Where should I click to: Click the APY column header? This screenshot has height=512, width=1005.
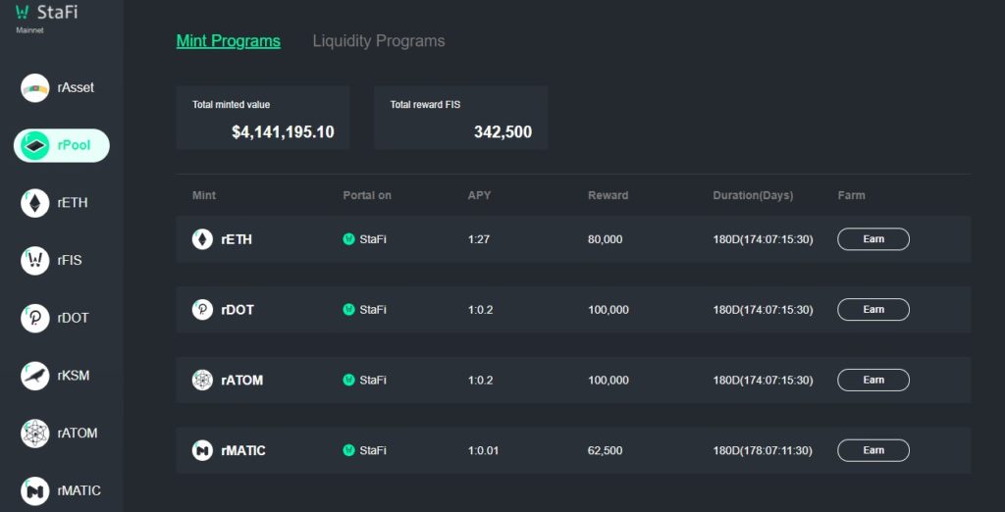[x=479, y=195]
